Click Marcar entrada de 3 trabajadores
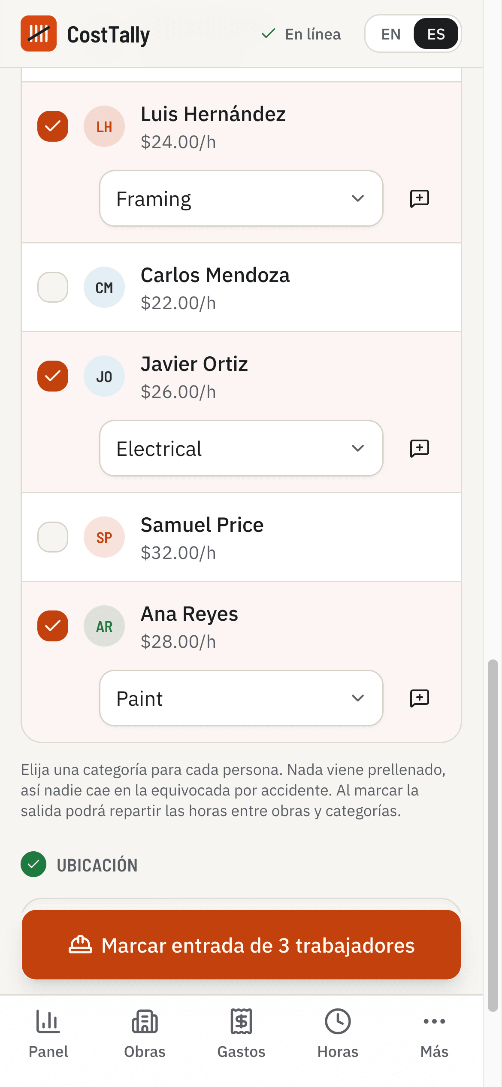502x1087 pixels. [x=241, y=945]
